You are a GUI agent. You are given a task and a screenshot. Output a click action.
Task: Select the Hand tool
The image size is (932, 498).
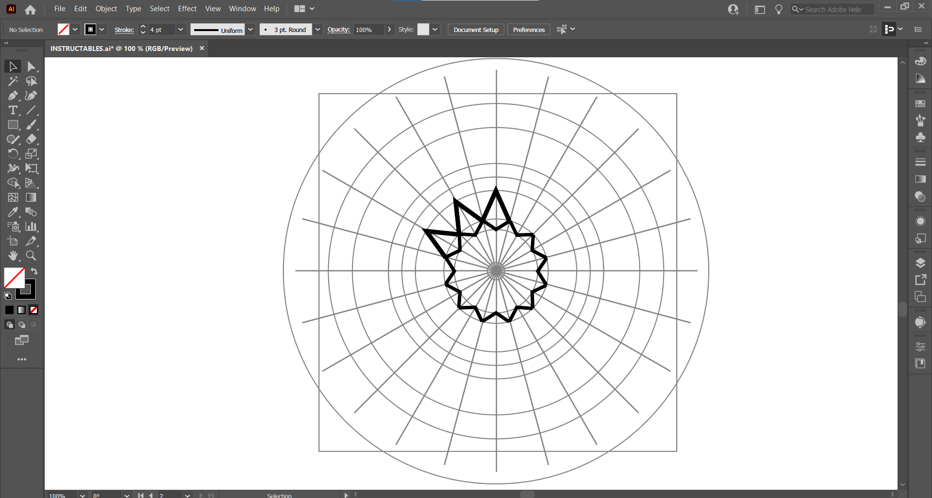pos(13,256)
